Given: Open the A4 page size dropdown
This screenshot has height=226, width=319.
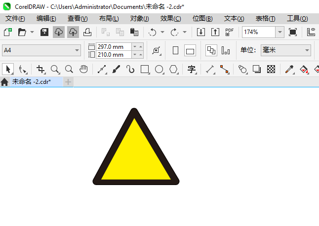Looking at the screenshot, I should click(41, 50).
